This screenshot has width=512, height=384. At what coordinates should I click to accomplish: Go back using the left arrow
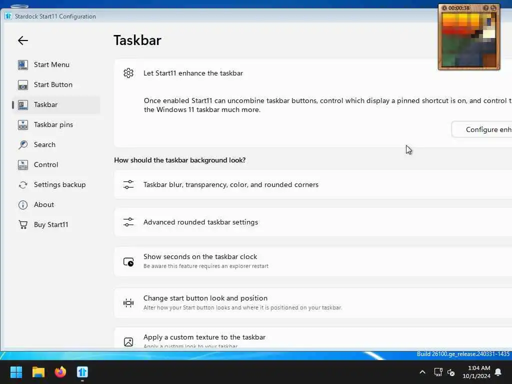23,40
